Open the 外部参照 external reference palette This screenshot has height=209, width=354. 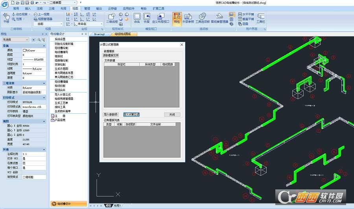(188, 18)
